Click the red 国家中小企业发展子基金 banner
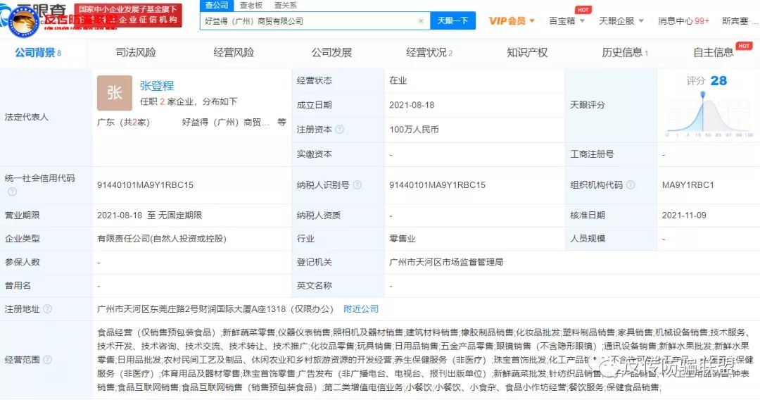 [128, 15]
